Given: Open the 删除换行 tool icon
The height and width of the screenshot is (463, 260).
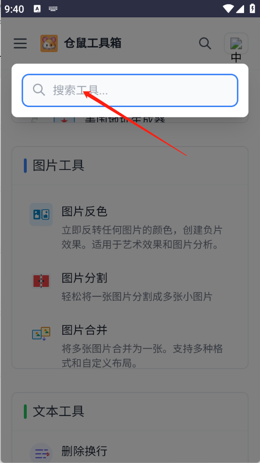Looking at the screenshot, I should [41, 453].
